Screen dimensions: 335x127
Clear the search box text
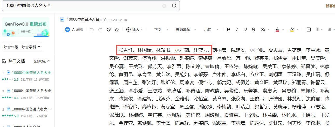[x=164, y=6]
